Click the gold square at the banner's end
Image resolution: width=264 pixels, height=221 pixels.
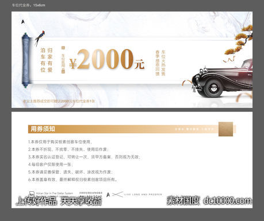click(x=225, y=129)
